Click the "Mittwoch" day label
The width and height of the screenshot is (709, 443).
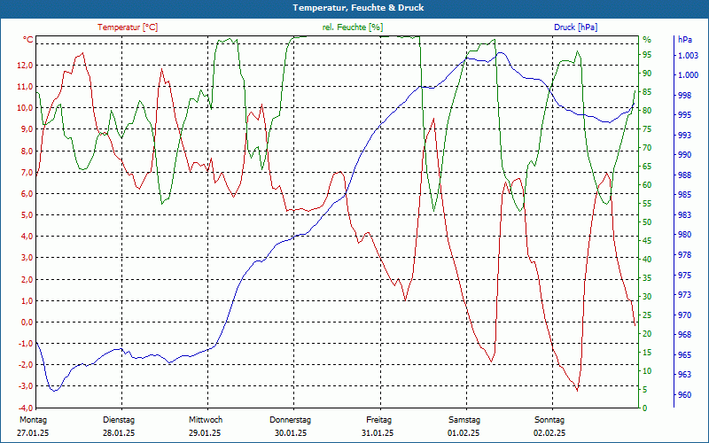[x=206, y=420]
